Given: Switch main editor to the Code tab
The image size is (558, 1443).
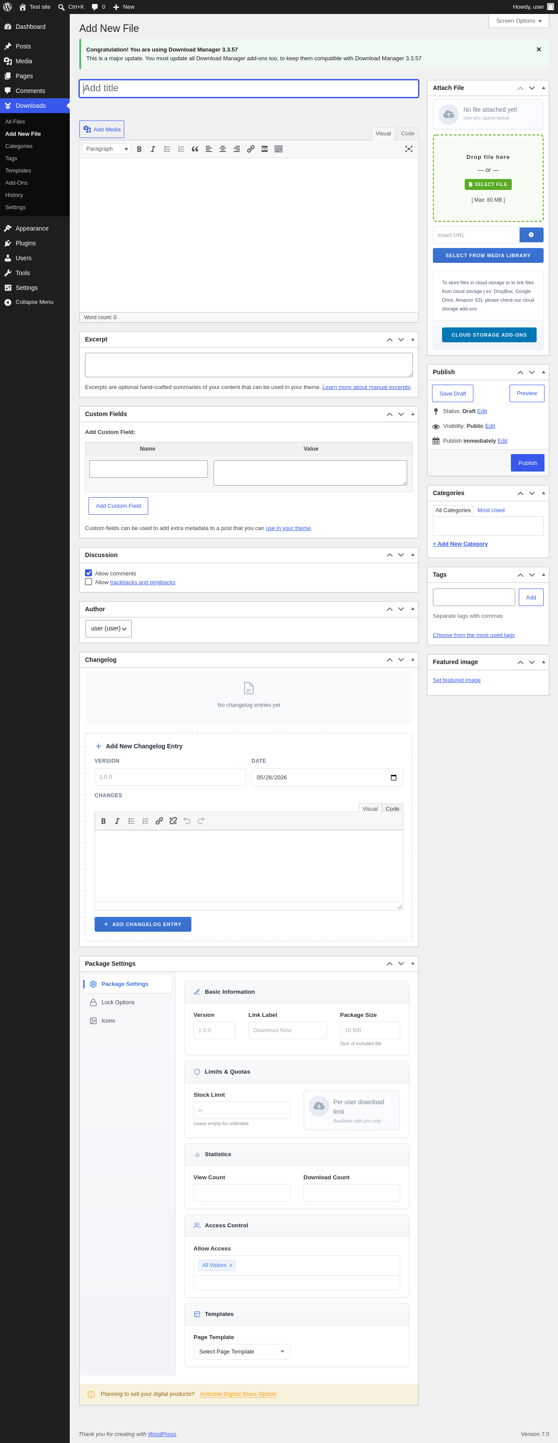Looking at the screenshot, I should 408,134.
